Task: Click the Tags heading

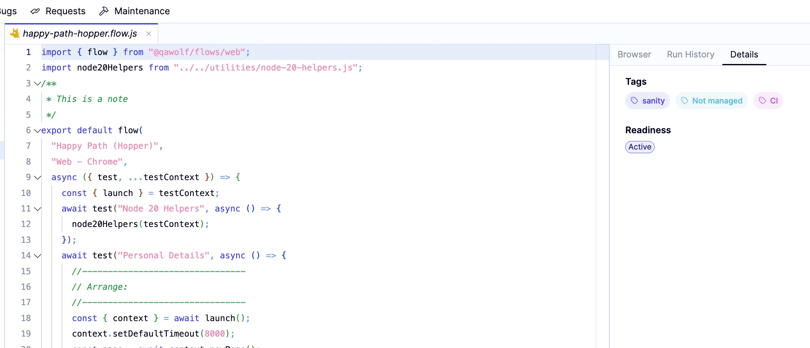Action: [636, 81]
